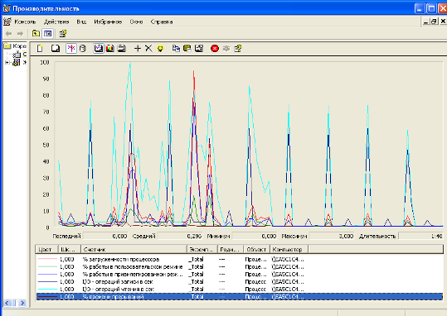
Task: Click the New Counter Set toolbar icon
Action: coord(40,48)
